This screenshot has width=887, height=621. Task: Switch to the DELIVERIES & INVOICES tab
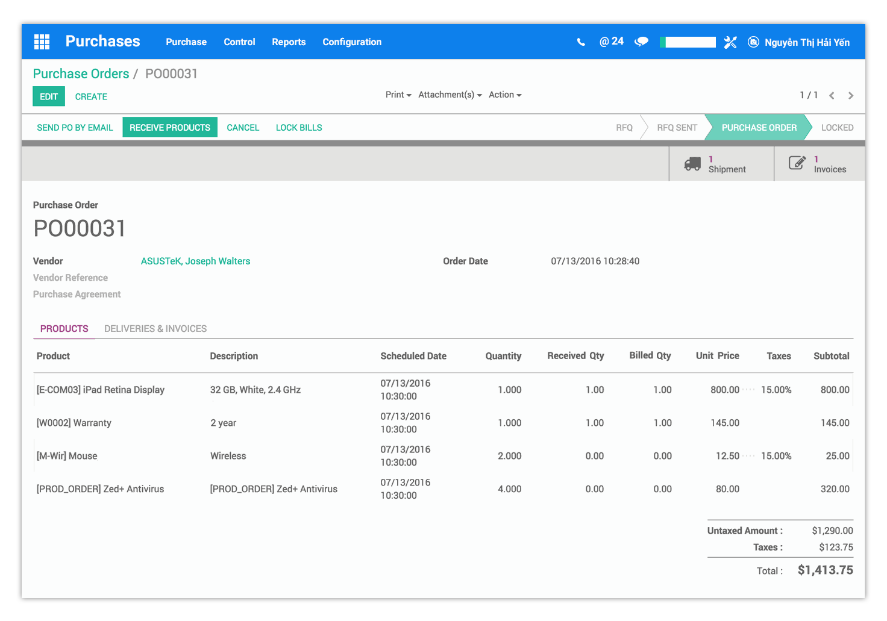[x=155, y=328]
